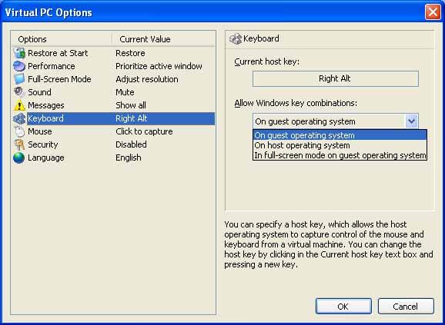Select the Messages warning icon

pos(19,105)
